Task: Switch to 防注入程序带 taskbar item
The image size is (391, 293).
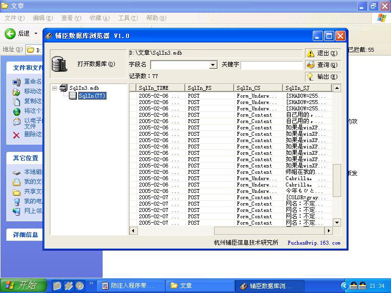Action: (x=130, y=286)
